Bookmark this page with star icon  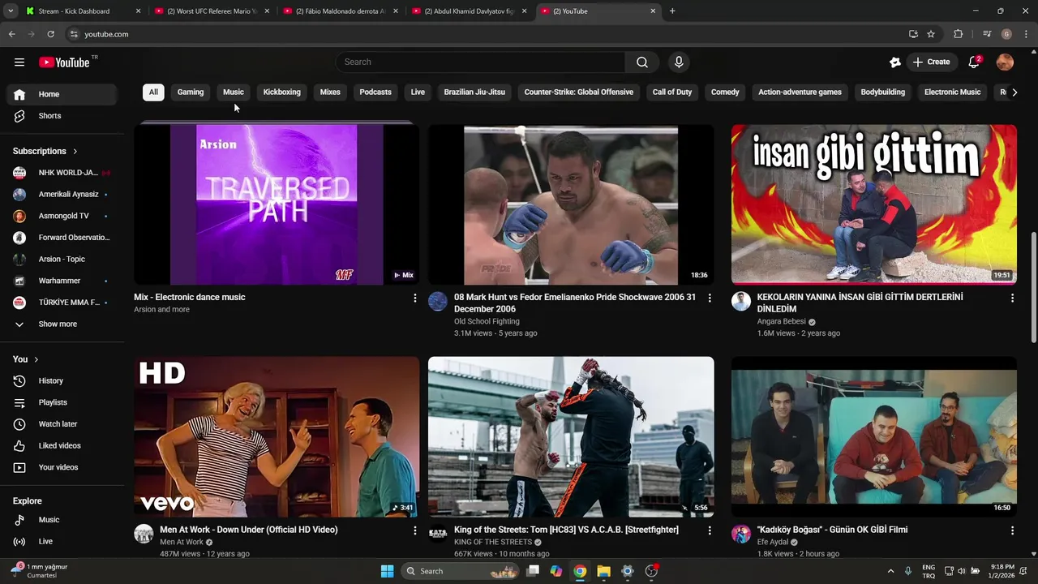coord(931,34)
